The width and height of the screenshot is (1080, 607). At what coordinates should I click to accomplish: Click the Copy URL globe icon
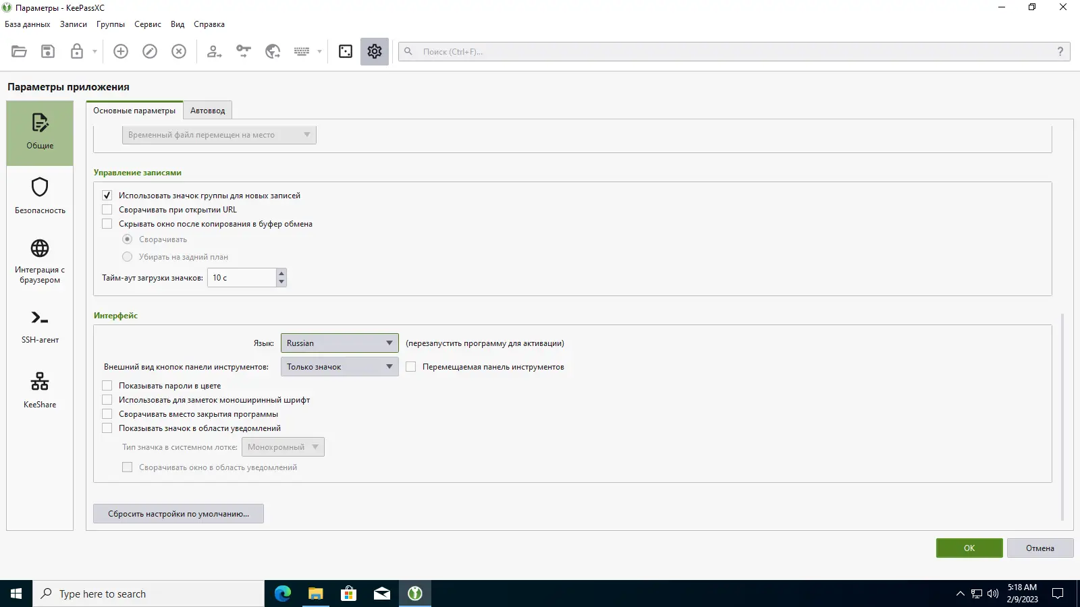(273, 51)
